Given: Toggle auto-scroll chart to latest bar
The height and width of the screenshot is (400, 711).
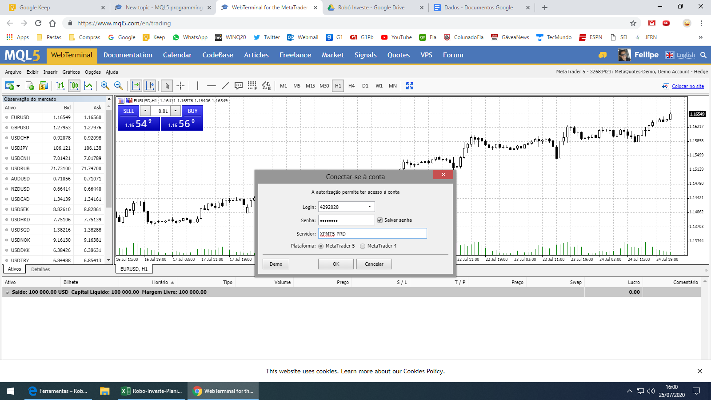Looking at the screenshot, I should (x=136, y=86).
